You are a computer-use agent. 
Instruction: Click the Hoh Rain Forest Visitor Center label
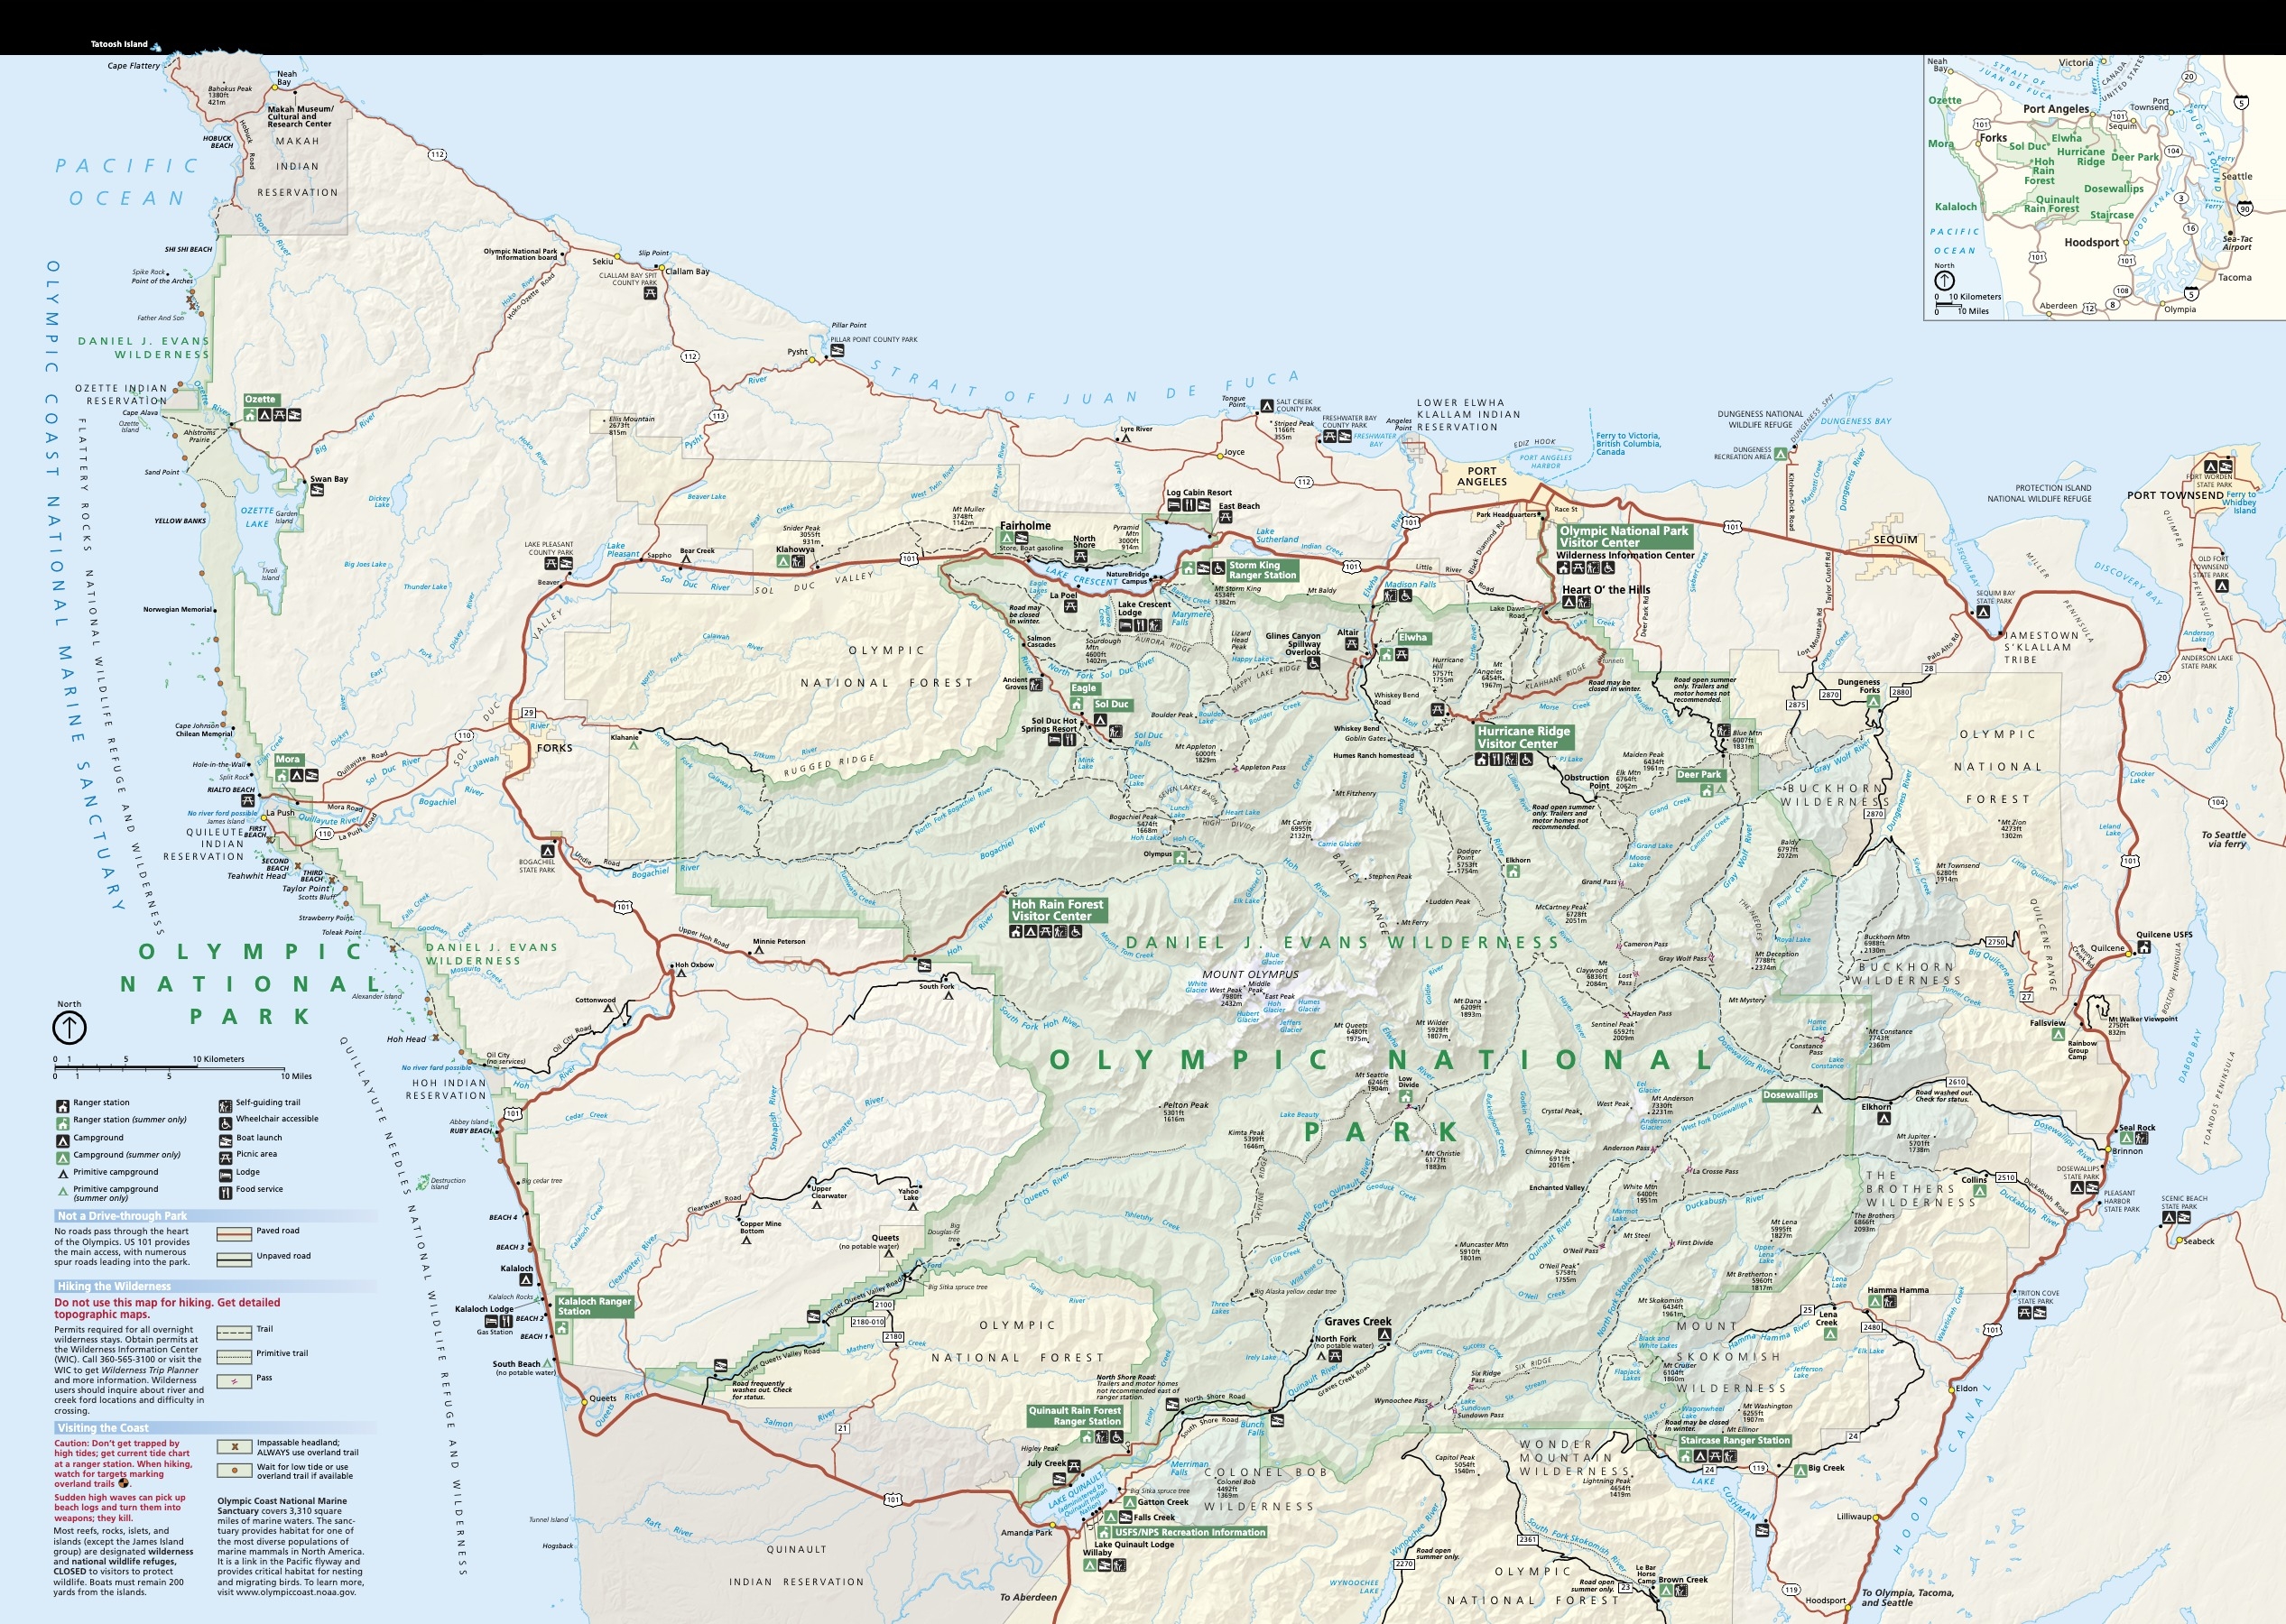1057,909
